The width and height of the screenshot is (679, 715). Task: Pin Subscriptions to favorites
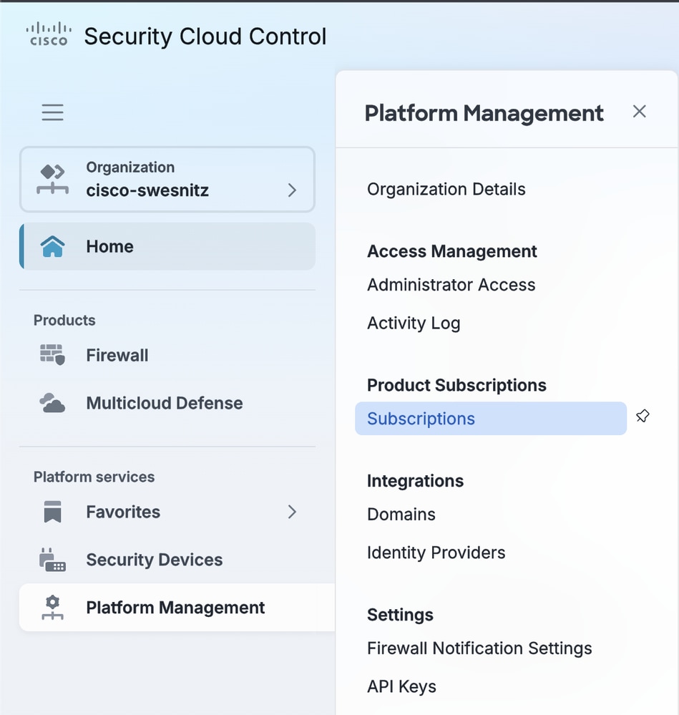pyautogui.click(x=643, y=417)
